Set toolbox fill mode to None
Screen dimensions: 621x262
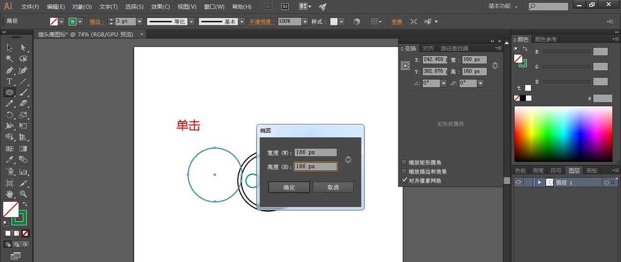click(x=25, y=233)
